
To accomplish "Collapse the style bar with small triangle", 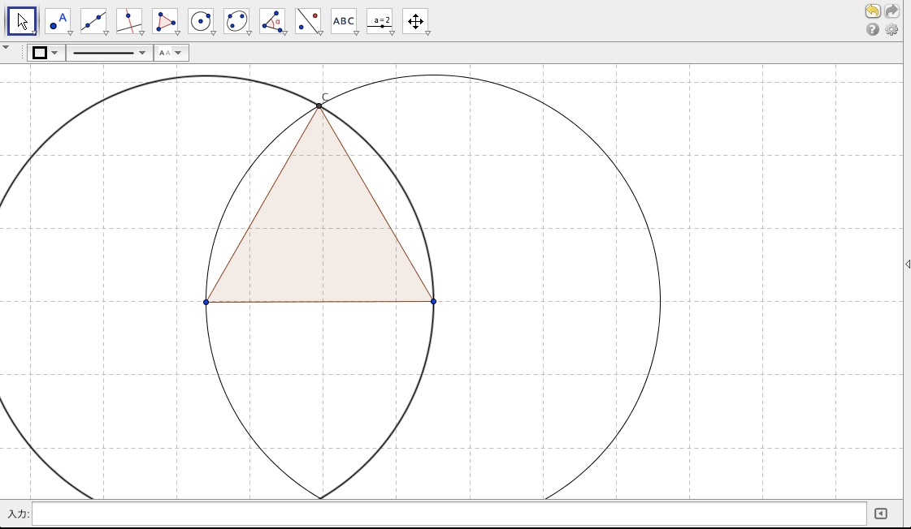I will 7,48.
